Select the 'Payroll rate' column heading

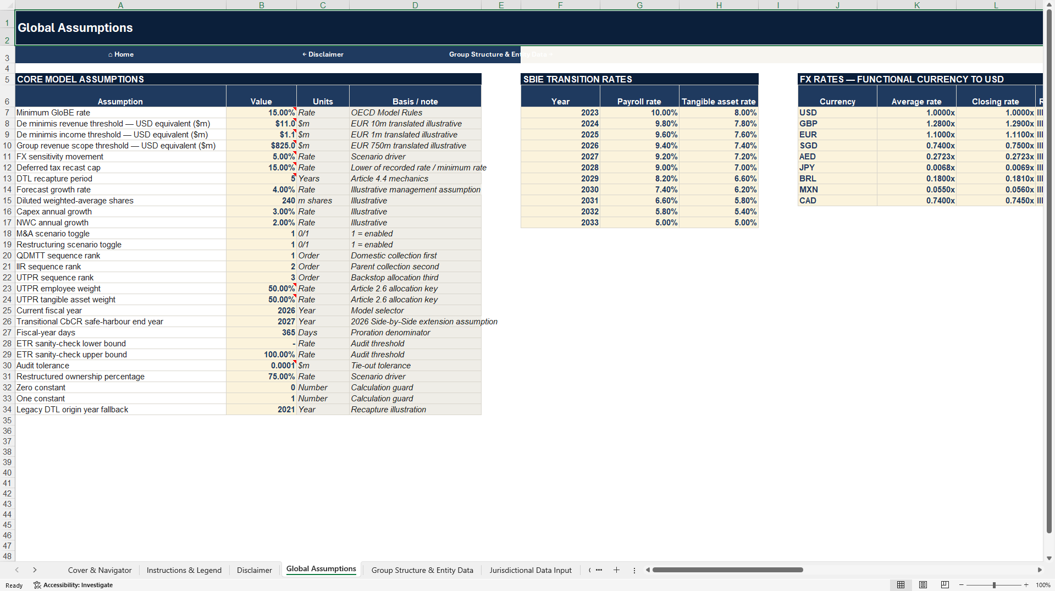pyautogui.click(x=639, y=96)
